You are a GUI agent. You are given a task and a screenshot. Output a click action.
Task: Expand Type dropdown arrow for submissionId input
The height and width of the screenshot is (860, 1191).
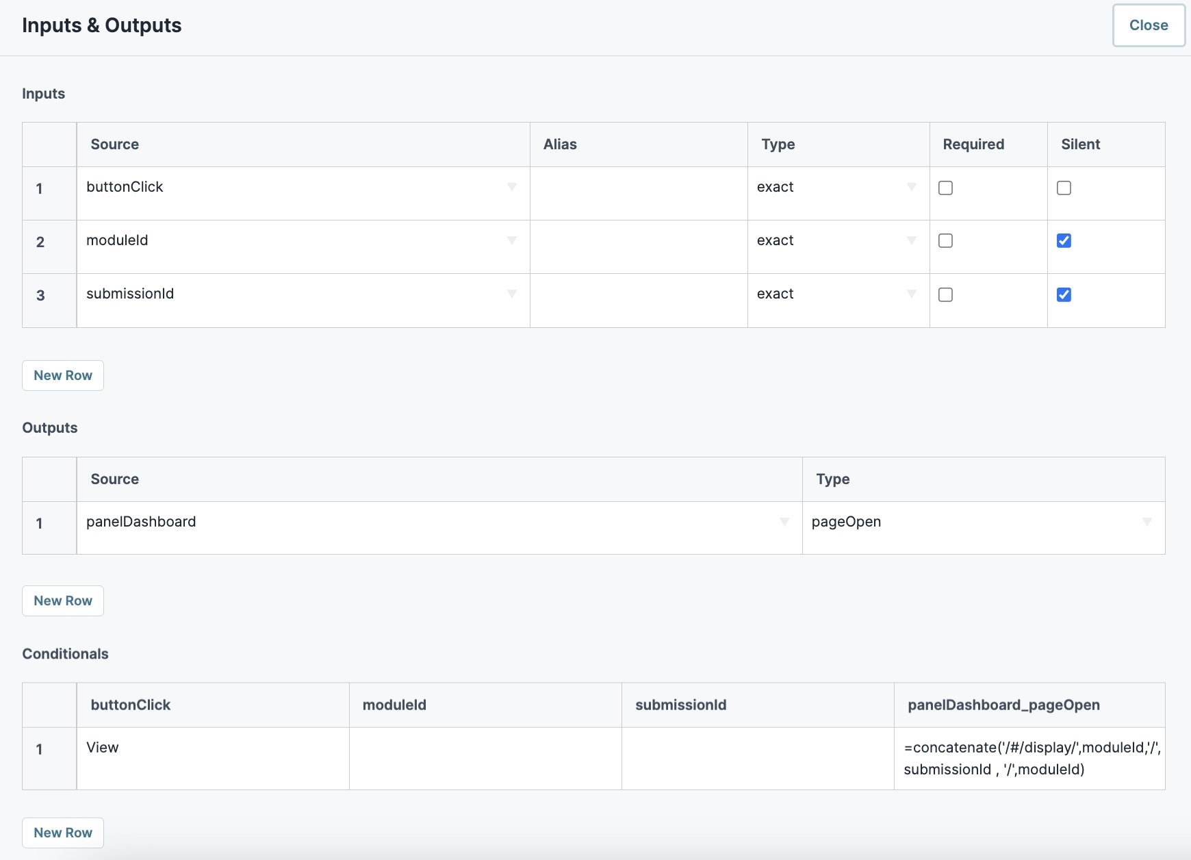pyautogui.click(x=911, y=294)
